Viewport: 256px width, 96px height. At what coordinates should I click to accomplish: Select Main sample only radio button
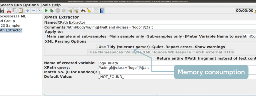point(108,36)
